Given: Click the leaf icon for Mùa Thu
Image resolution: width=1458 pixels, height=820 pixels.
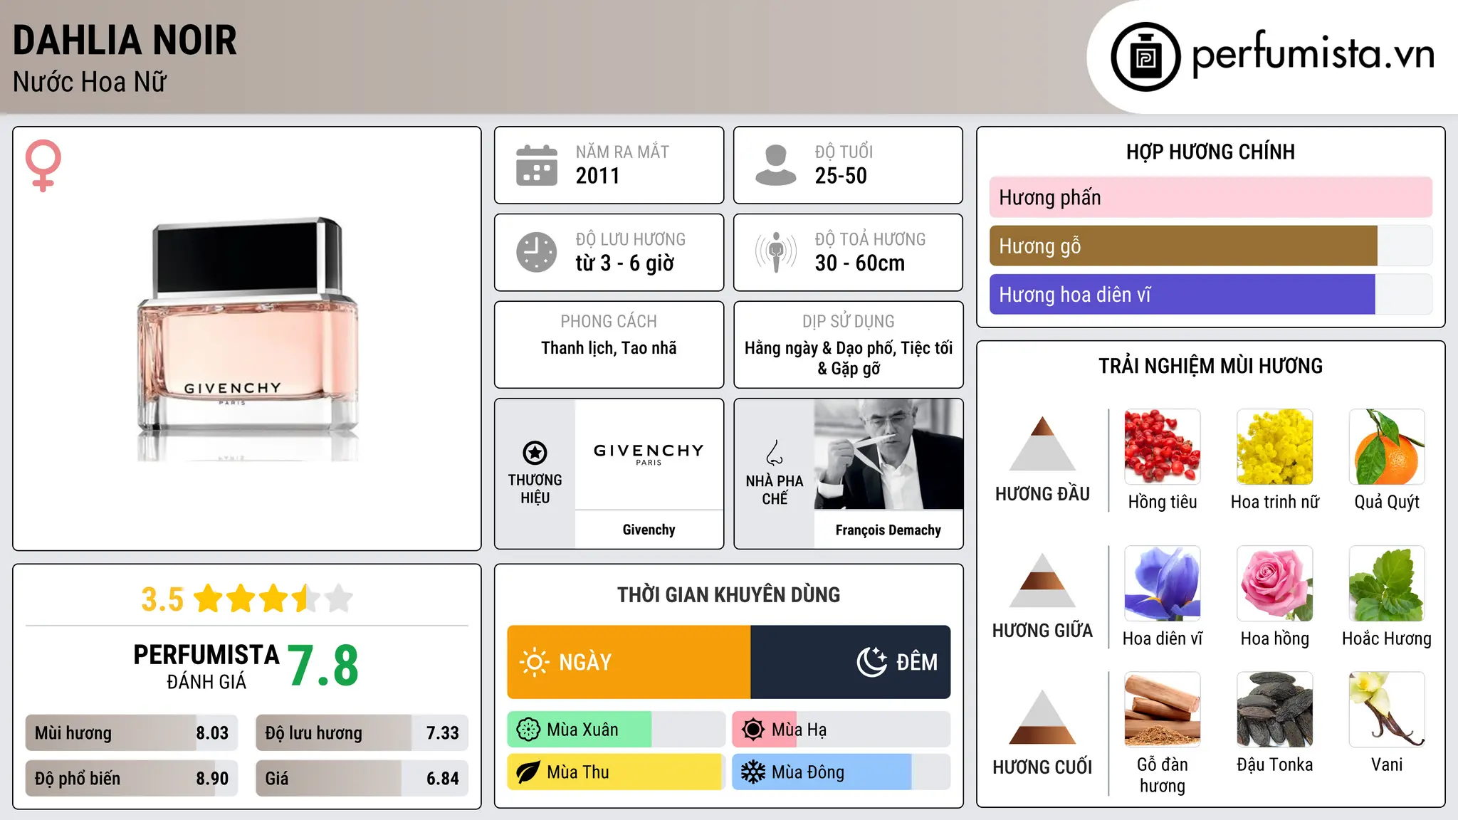Looking at the screenshot, I should coord(528,772).
